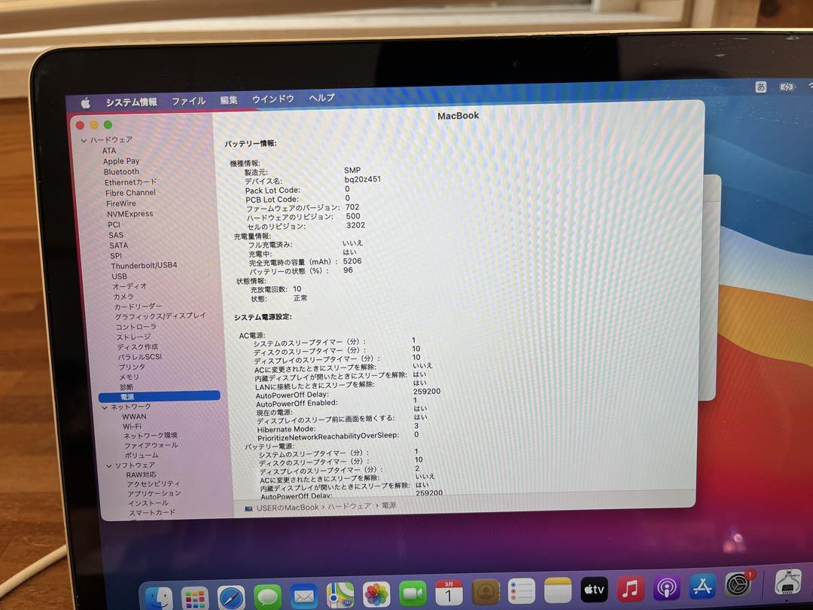
Task: Open the Apple menu
Action: [86, 103]
